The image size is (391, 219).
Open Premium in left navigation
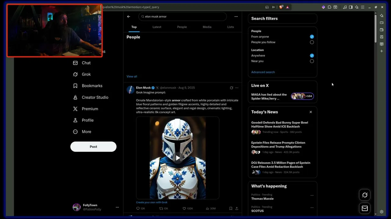coord(86,109)
